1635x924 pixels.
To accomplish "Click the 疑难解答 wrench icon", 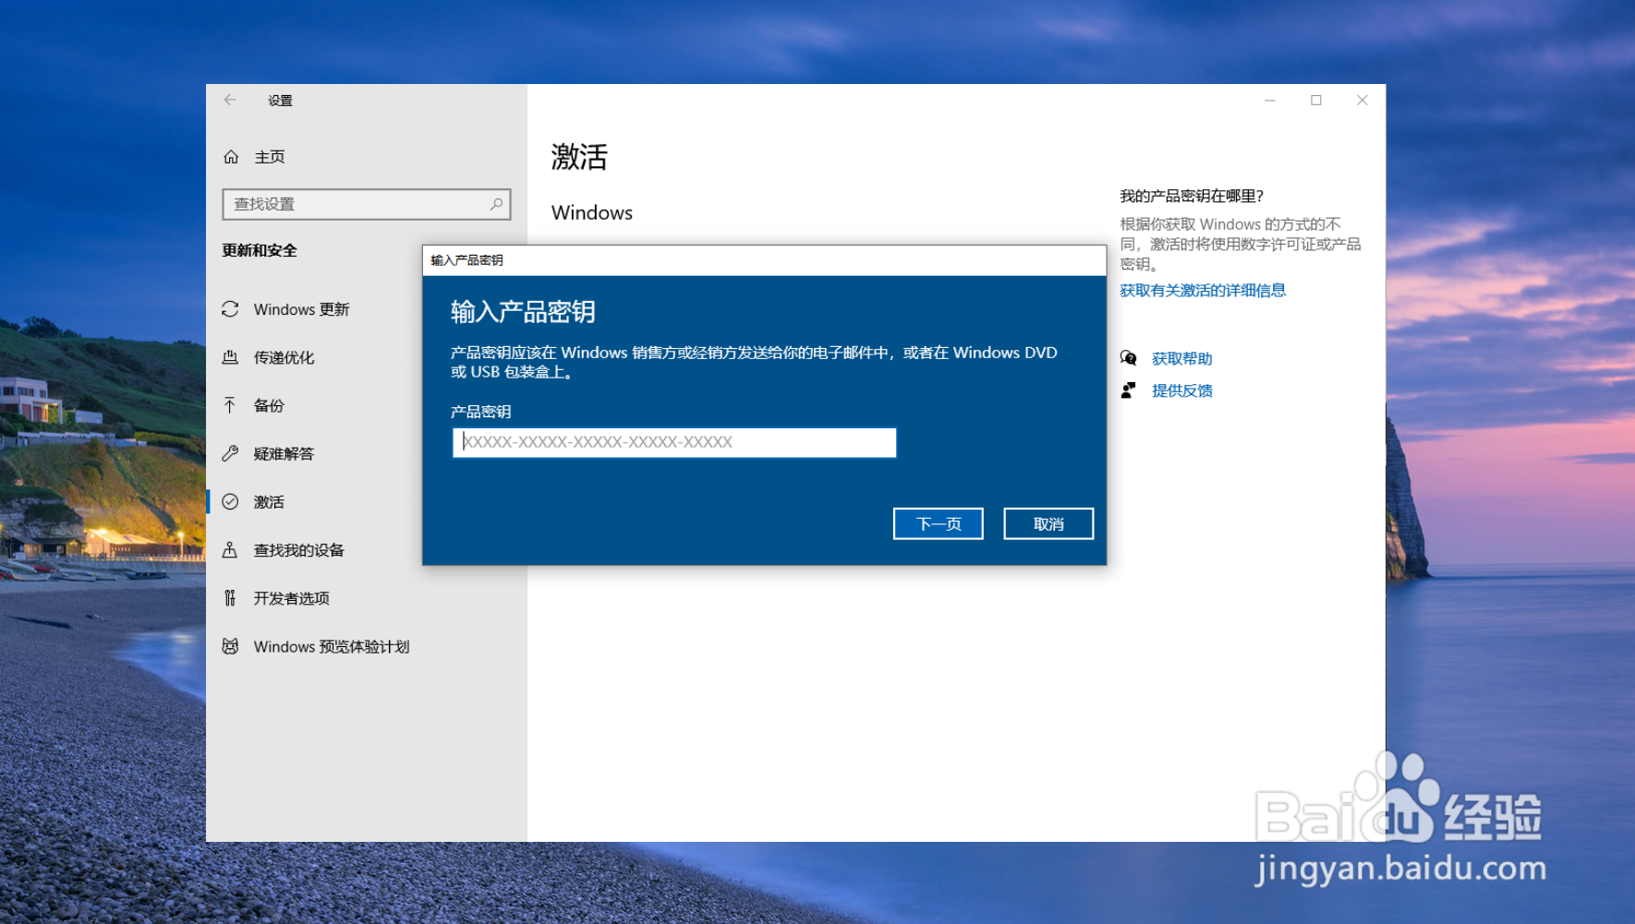I will (x=231, y=453).
